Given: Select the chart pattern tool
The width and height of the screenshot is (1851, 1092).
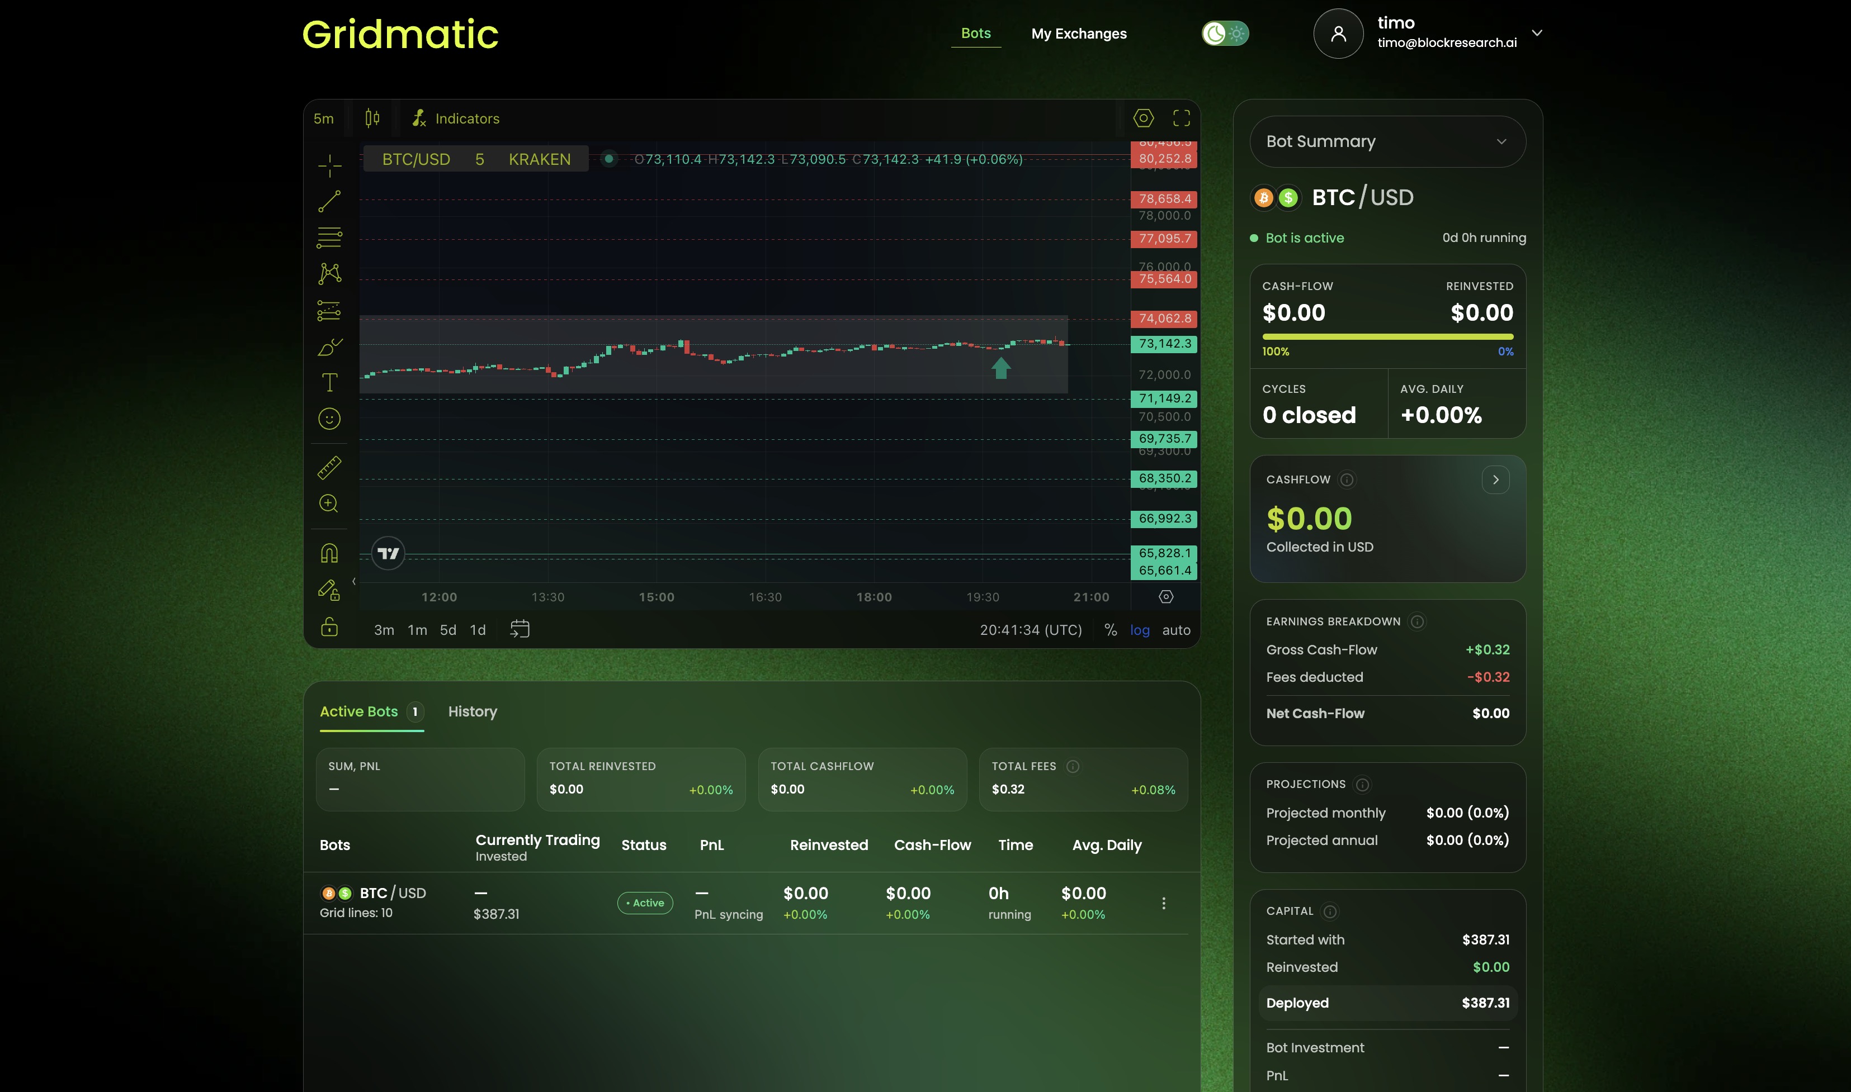Looking at the screenshot, I should 329,274.
